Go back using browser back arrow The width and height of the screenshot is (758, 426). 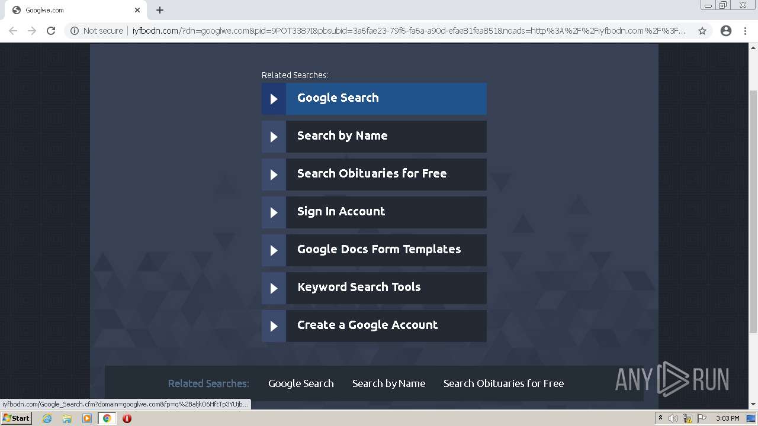[x=13, y=31]
